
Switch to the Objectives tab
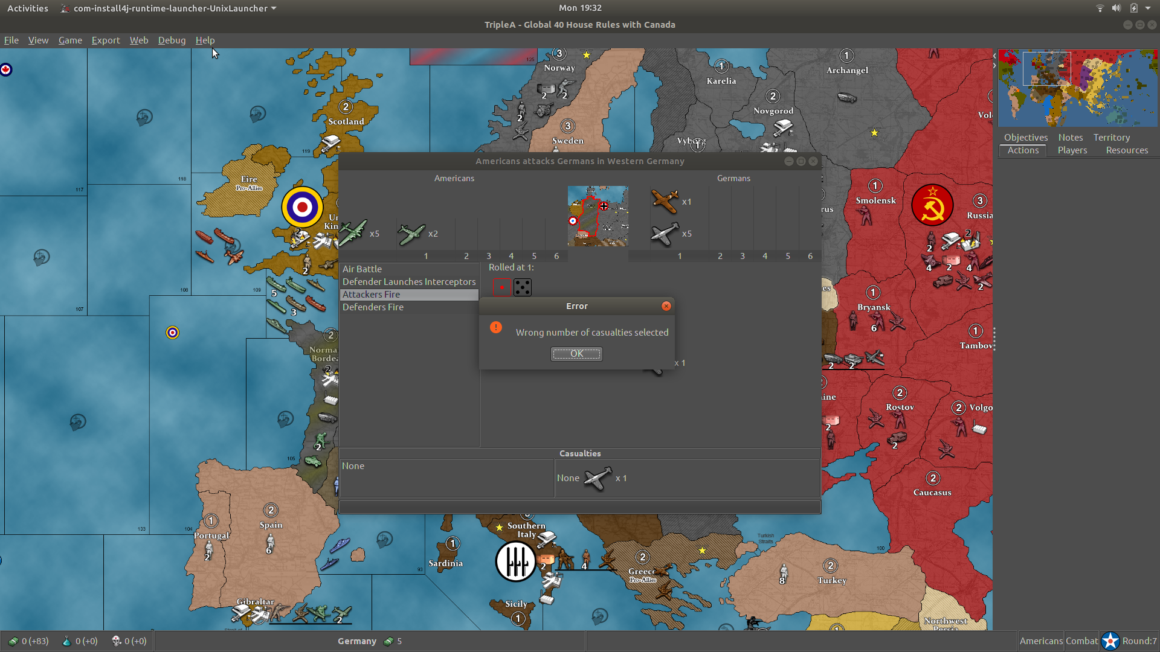click(1026, 138)
